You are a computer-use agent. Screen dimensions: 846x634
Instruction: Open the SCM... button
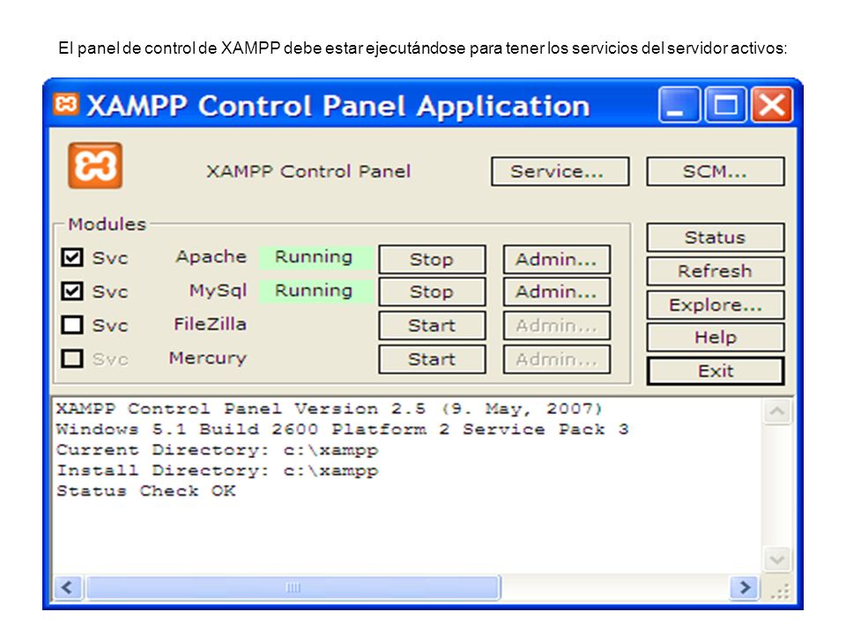coord(716,172)
